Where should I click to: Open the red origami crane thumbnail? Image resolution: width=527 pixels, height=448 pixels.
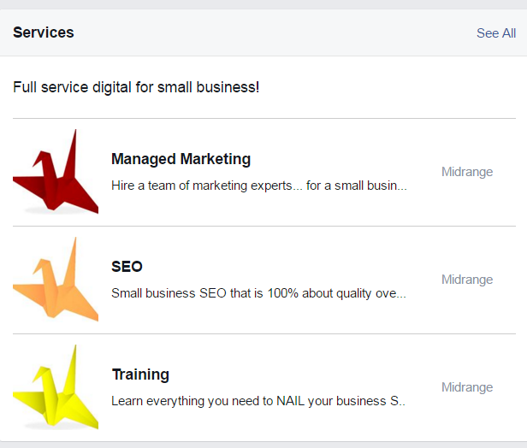point(56,172)
